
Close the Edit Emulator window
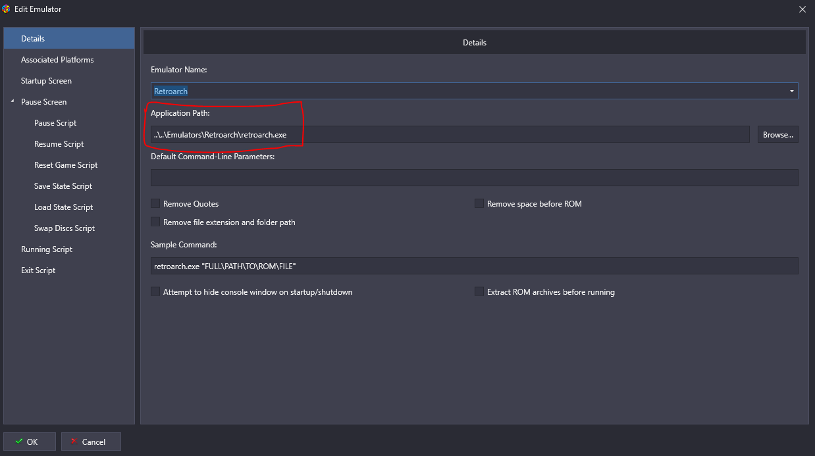point(802,9)
